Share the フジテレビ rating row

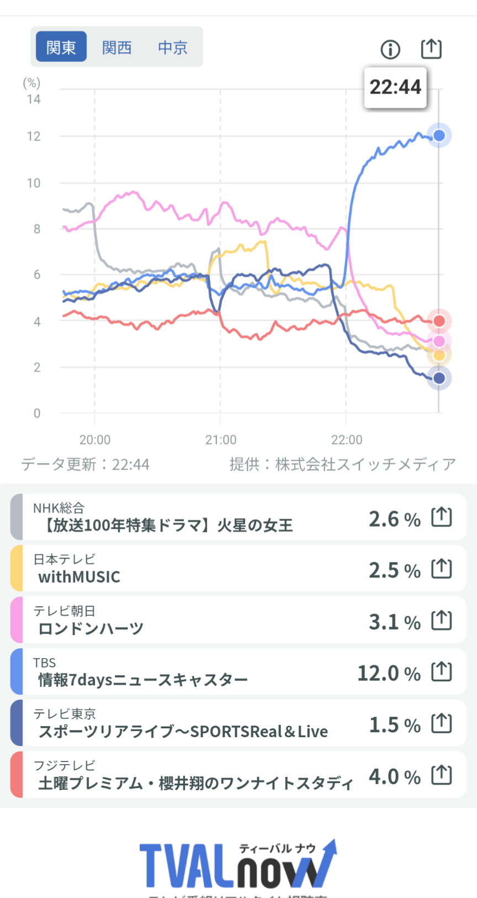click(x=442, y=775)
